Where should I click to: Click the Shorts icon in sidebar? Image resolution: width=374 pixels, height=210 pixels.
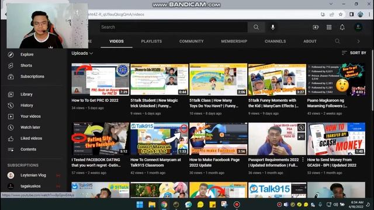11,65
